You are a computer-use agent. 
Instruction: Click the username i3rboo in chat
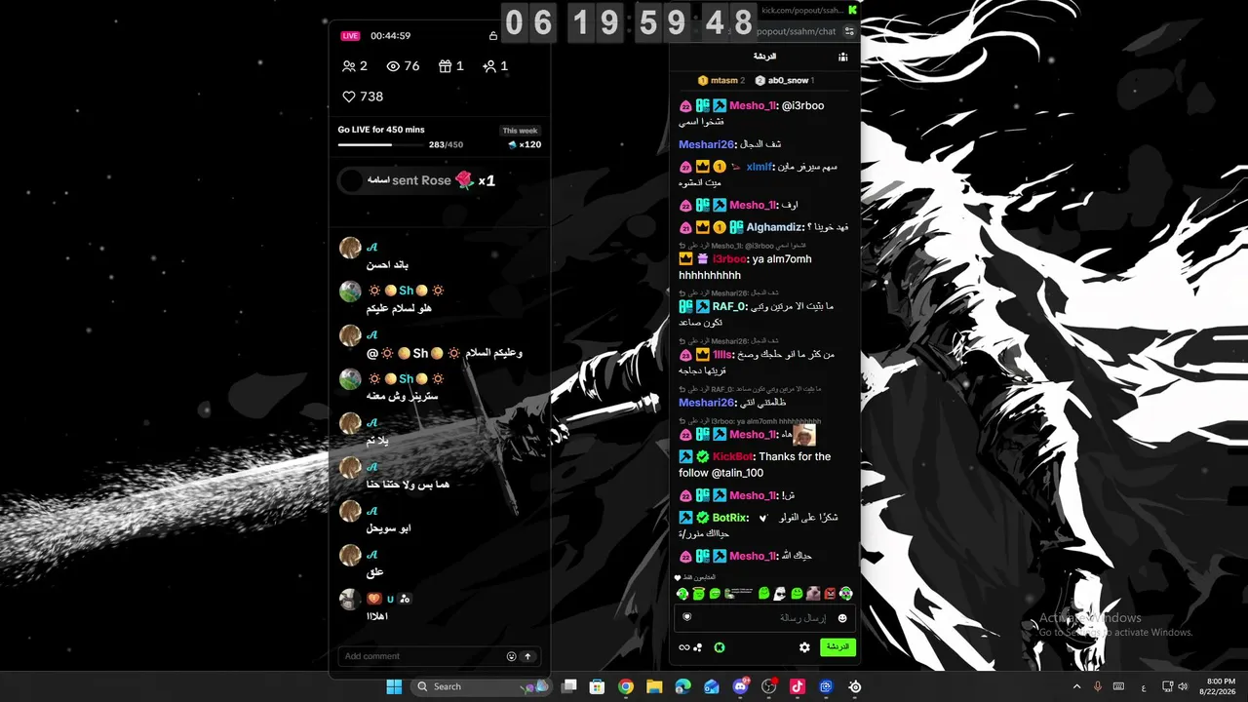(728, 259)
